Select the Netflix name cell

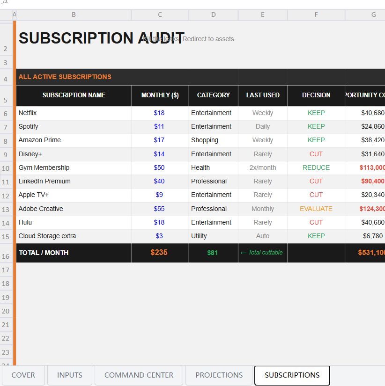point(74,113)
